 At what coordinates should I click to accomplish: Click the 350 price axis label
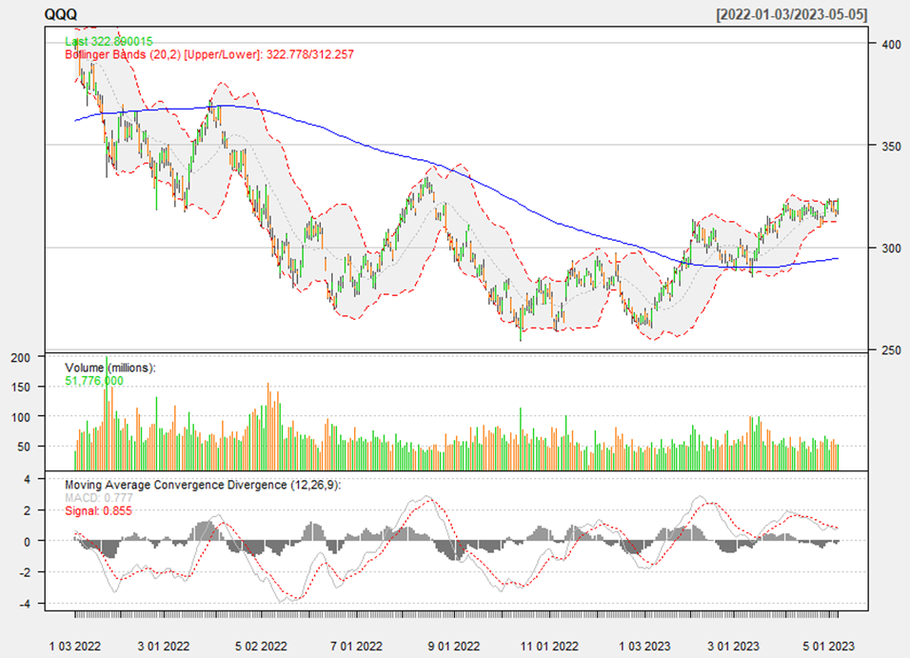pyautogui.click(x=891, y=146)
